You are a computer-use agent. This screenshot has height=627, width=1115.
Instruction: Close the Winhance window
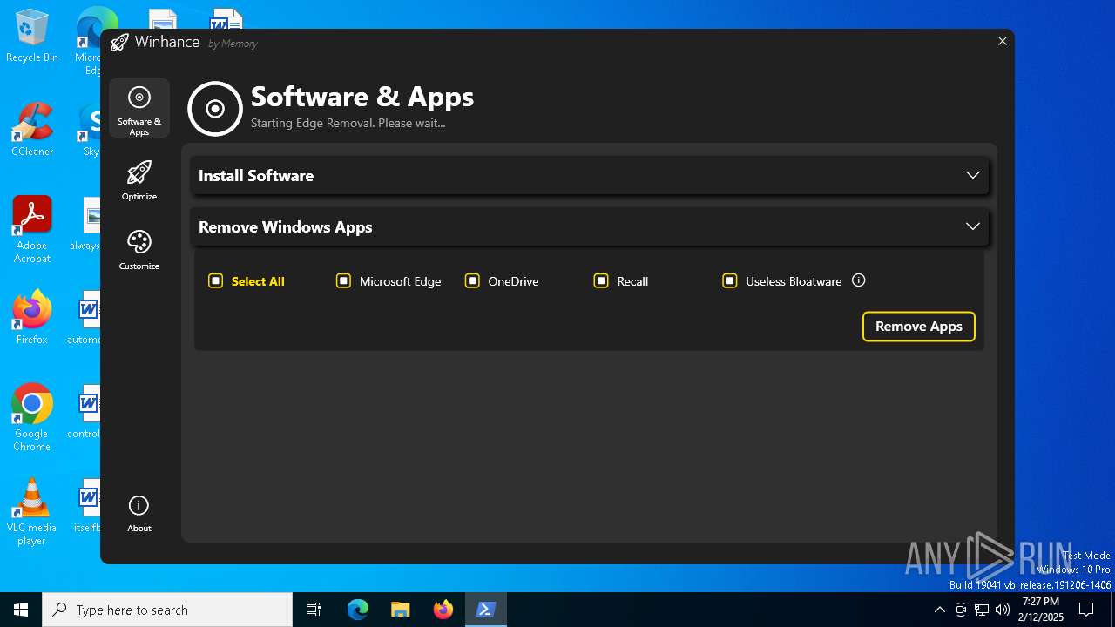(x=1003, y=41)
